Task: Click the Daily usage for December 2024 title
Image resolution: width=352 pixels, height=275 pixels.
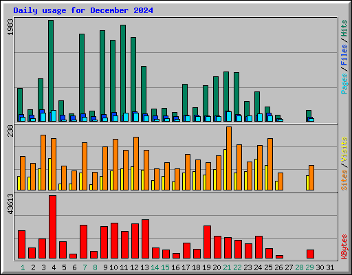Action: click(83, 10)
